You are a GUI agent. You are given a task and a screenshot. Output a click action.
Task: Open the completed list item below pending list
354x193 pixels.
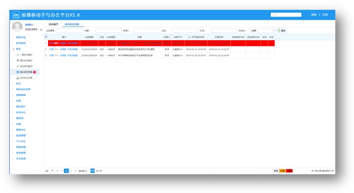[x=25, y=78]
